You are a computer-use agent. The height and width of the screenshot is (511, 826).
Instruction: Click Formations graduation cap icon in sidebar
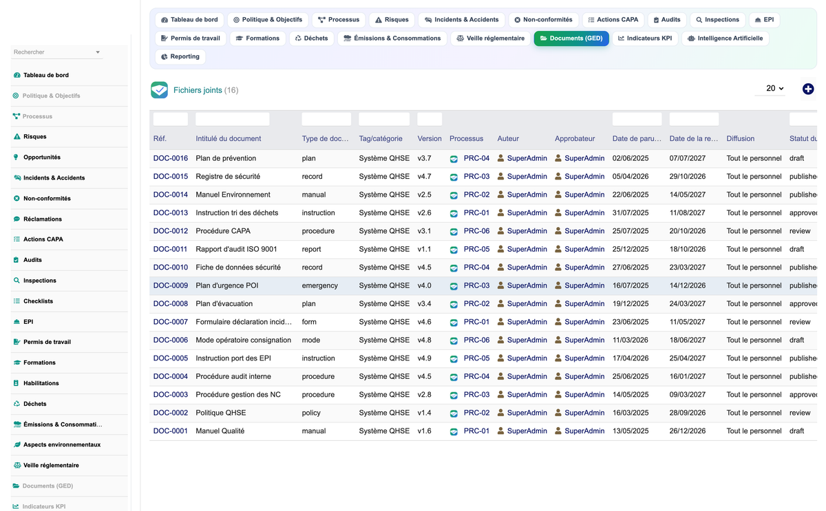(17, 362)
